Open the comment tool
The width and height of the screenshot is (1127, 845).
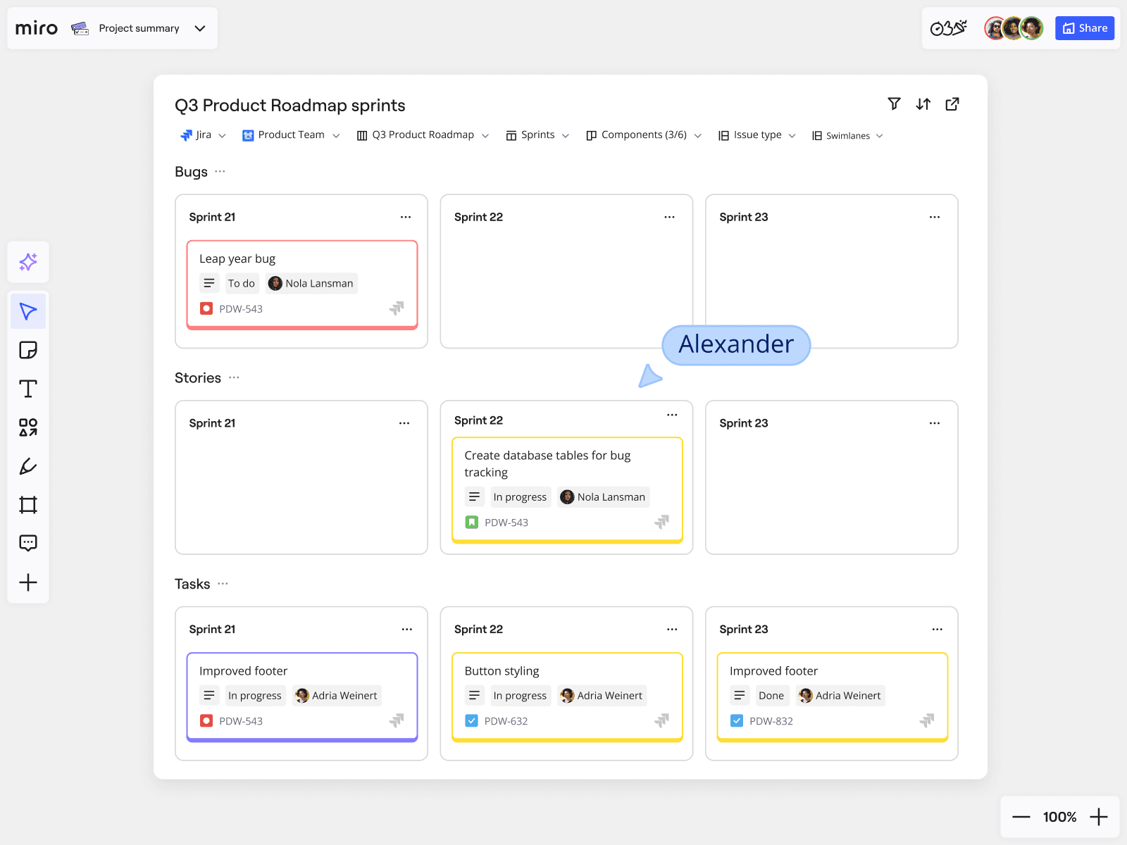pos(28,543)
